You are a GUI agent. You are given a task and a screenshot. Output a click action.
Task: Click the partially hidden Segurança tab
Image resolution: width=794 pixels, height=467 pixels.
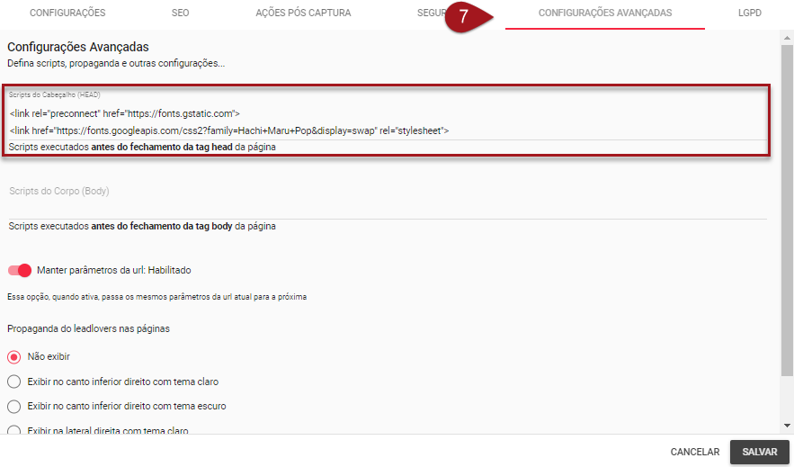coord(432,13)
